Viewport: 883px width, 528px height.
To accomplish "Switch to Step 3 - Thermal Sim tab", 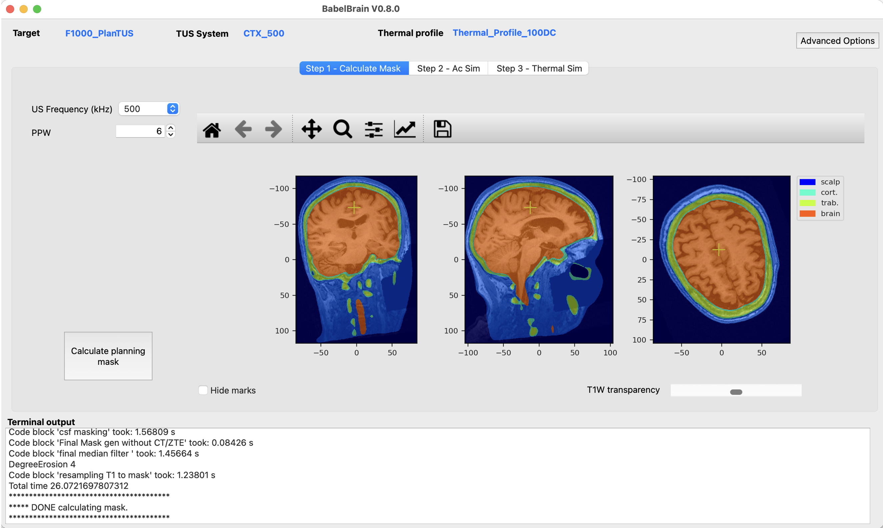I will pos(539,68).
